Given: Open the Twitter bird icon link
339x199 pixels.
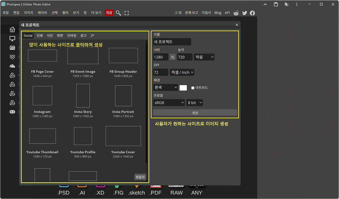Looking at the screenshot, I should (x=244, y=13).
